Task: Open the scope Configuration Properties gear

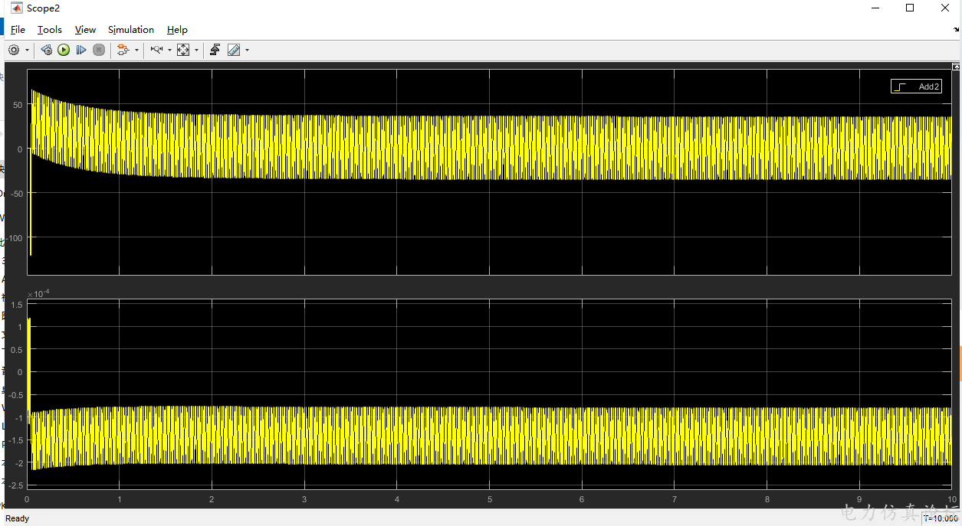Action: tap(14, 50)
